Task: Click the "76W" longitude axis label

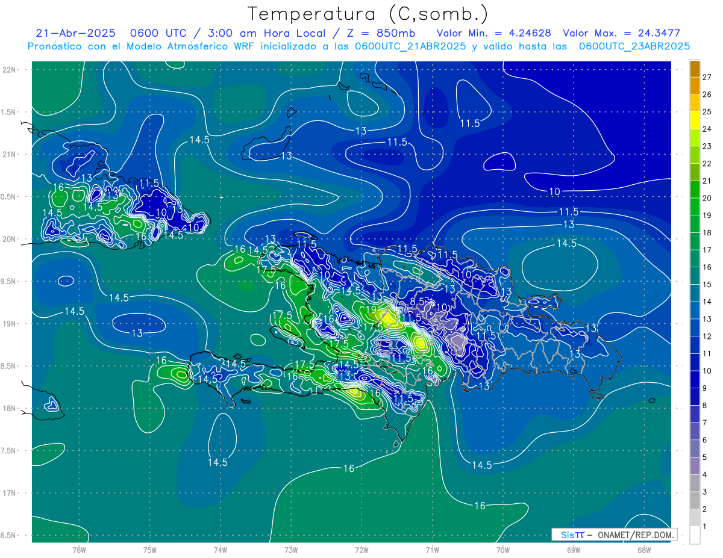Action: pyautogui.click(x=79, y=550)
